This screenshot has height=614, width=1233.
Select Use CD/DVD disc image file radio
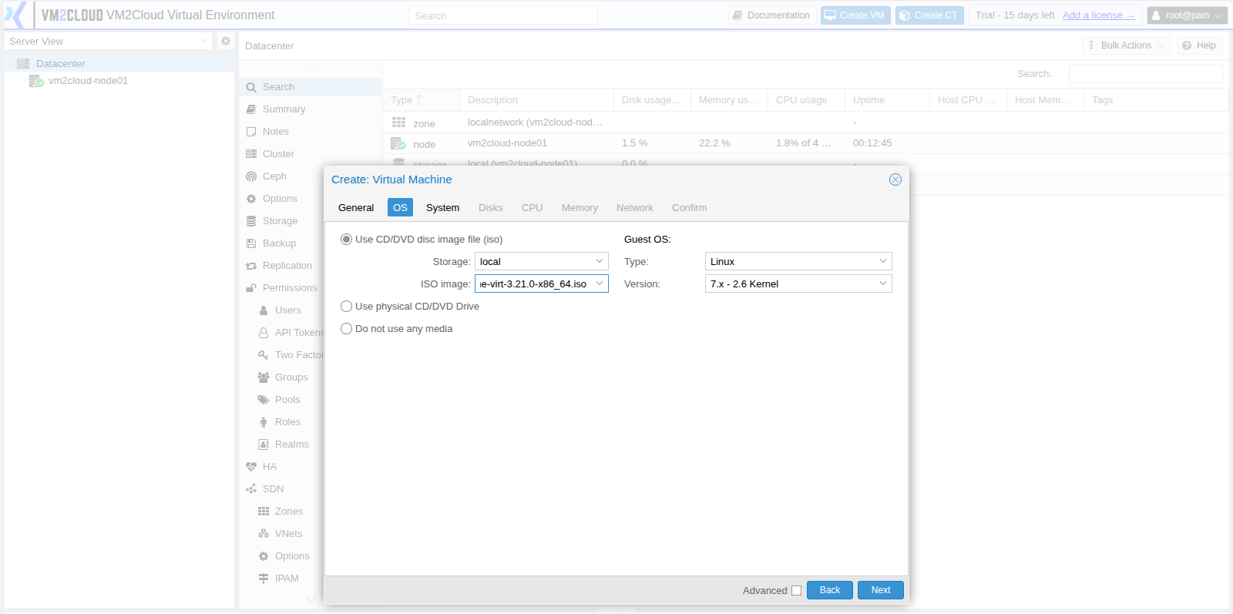(x=347, y=240)
